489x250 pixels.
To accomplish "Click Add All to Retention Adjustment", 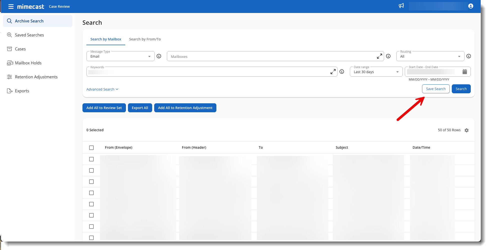I will pos(185,108).
